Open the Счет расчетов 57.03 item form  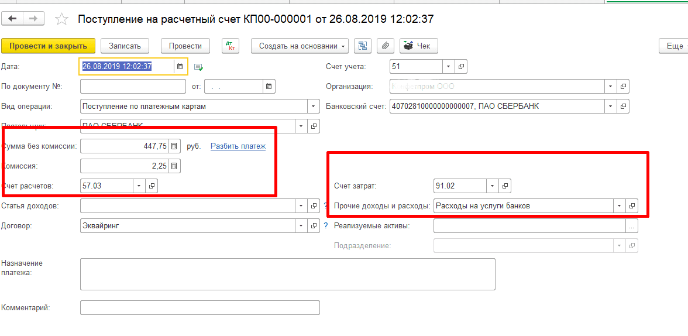[152, 186]
